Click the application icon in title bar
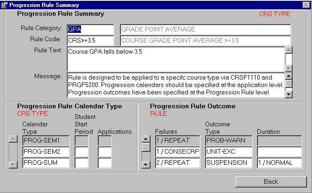This screenshot has height=193, width=312. (x=5, y=4)
